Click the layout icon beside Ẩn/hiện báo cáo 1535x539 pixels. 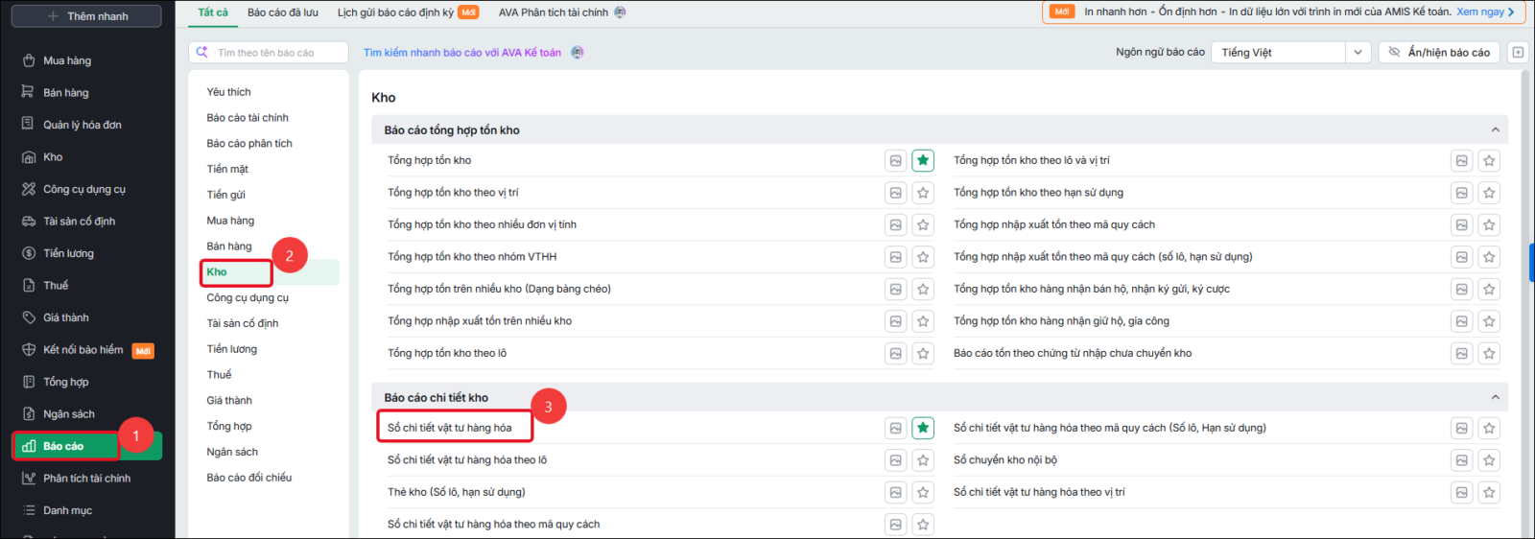click(x=1518, y=53)
